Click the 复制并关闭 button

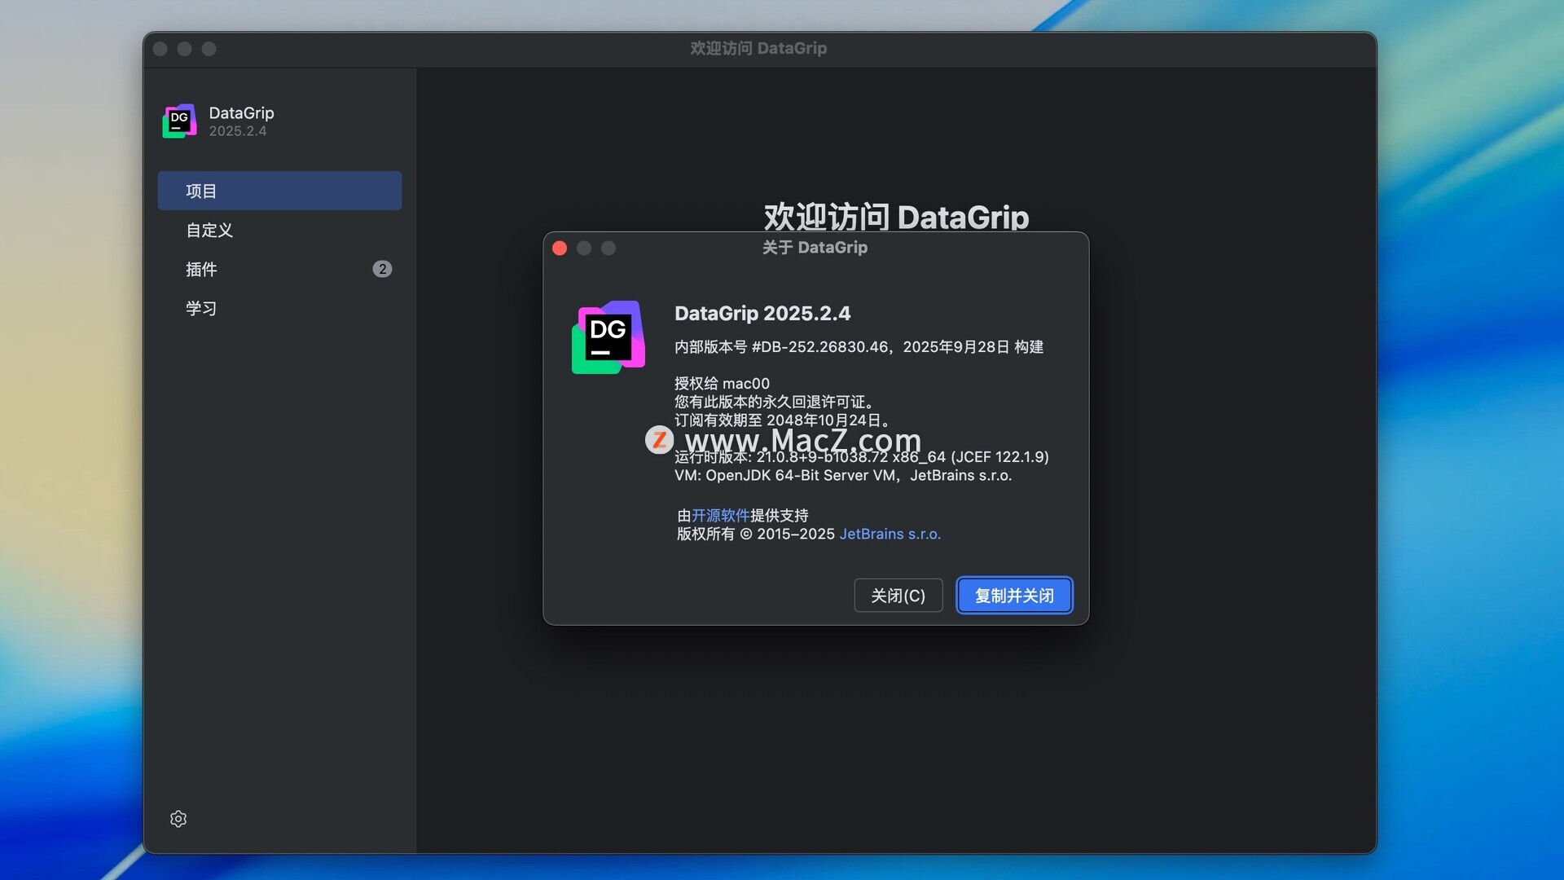point(1014,596)
